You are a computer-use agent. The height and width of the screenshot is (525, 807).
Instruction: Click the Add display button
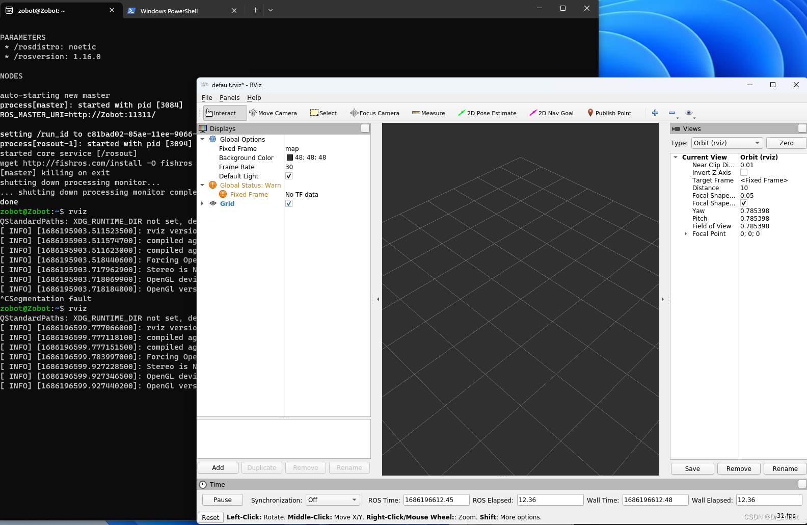[x=218, y=468]
